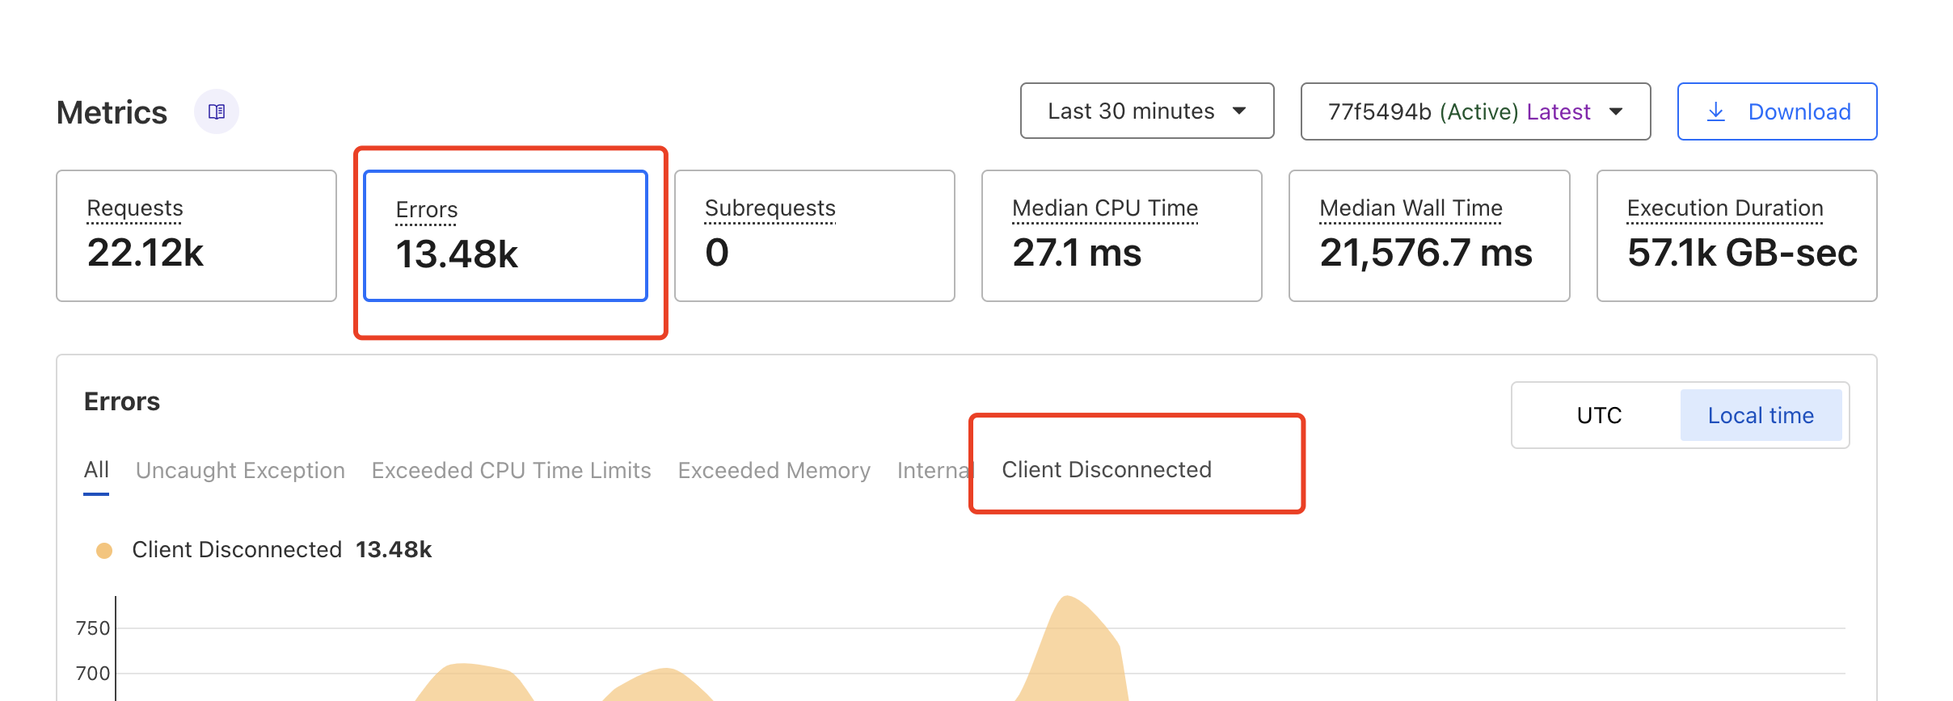Viewport: 1953px width, 701px height.
Task: Open the Last 30 minutes time range dropdown
Action: [1147, 111]
